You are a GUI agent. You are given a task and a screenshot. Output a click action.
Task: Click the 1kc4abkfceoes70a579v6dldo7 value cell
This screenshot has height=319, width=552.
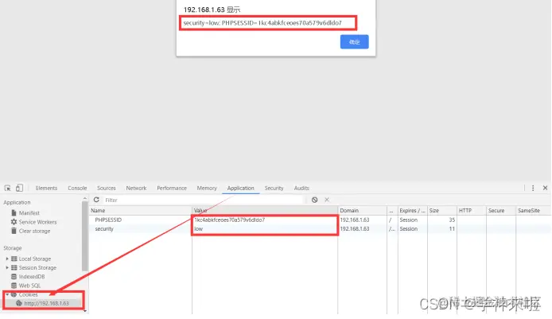coord(265,220)
